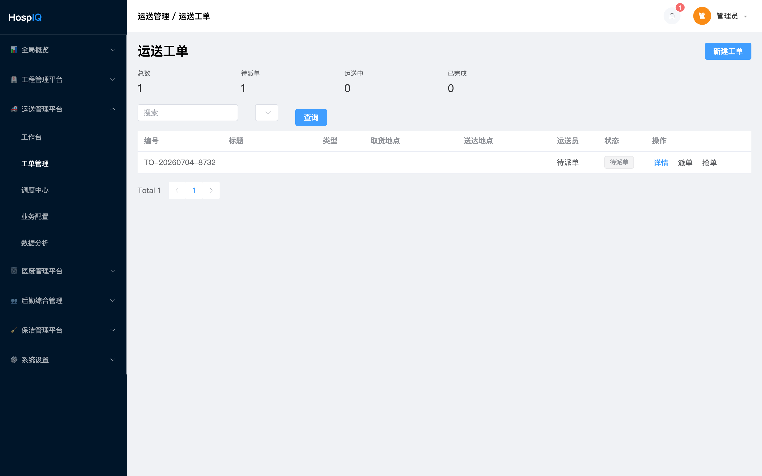Open the notification bell
This screenshot has width=762, height=476.
(672, 16)
